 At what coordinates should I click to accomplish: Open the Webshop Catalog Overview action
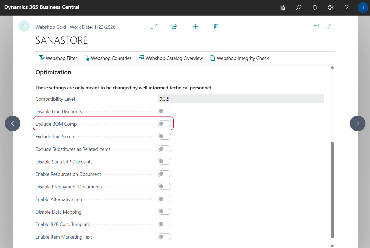coord(171,58)
